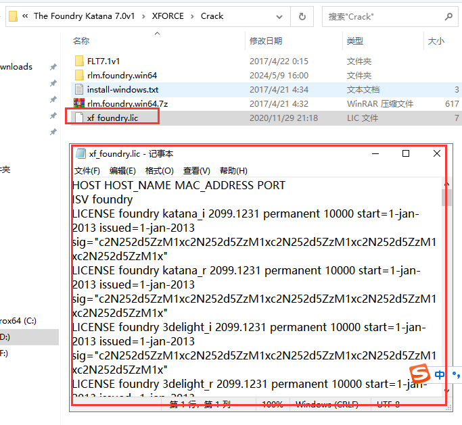This screenshot has height=425, width=462.
Task: Select the Downloads item in navigation pane
Action: point(16,67)
